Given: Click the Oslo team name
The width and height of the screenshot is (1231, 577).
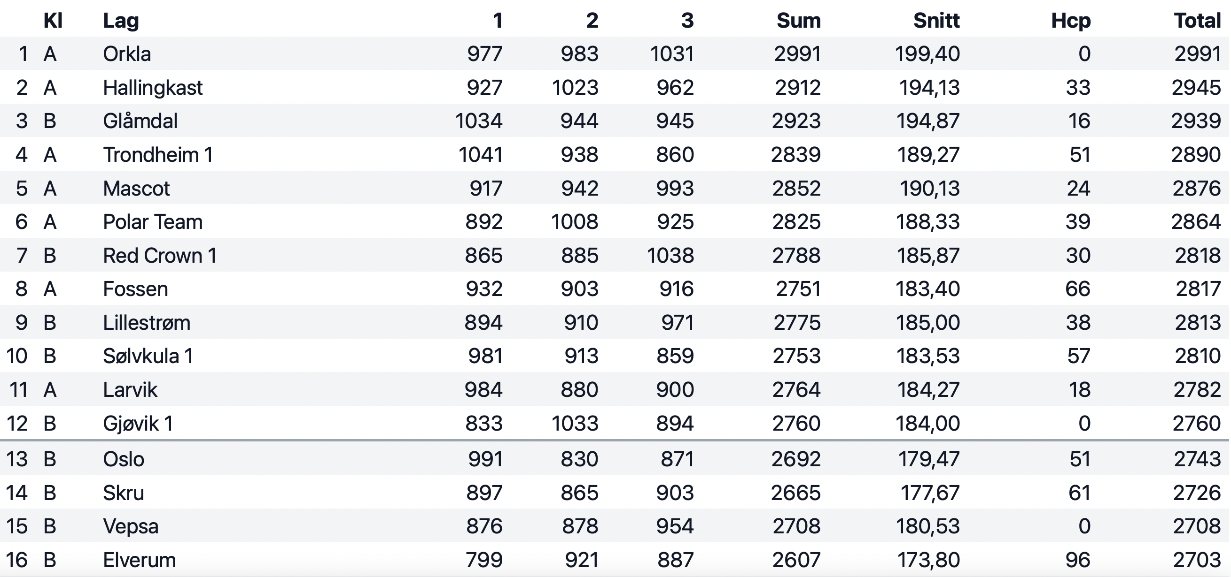Looking at the screenshot, I should point(123,459).
